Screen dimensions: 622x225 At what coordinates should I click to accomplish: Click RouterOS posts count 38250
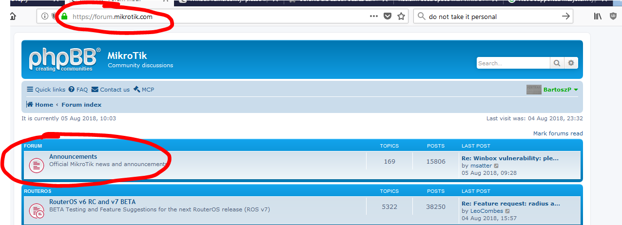tap(436, 206)
